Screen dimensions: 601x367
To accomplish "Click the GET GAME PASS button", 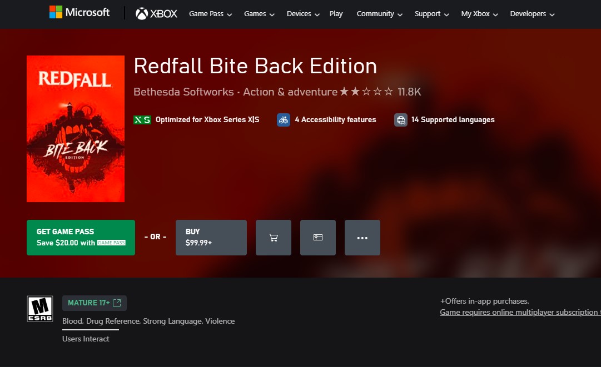I will coord(80,237).
